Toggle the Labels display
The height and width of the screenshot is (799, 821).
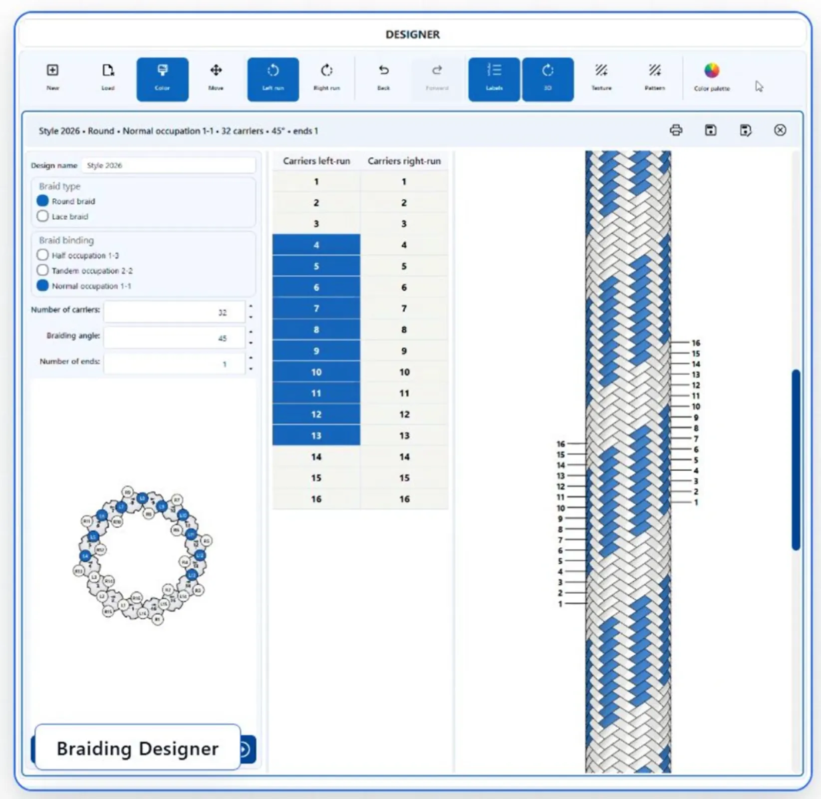coord(494,79)
